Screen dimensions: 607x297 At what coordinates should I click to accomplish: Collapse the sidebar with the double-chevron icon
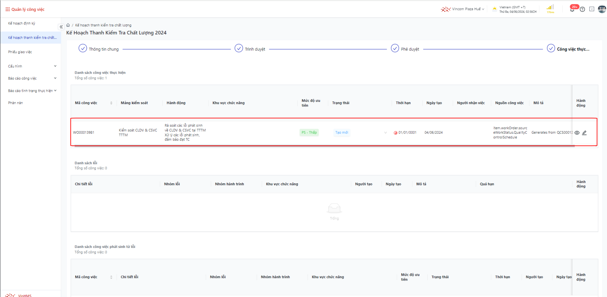click(61, 27)
